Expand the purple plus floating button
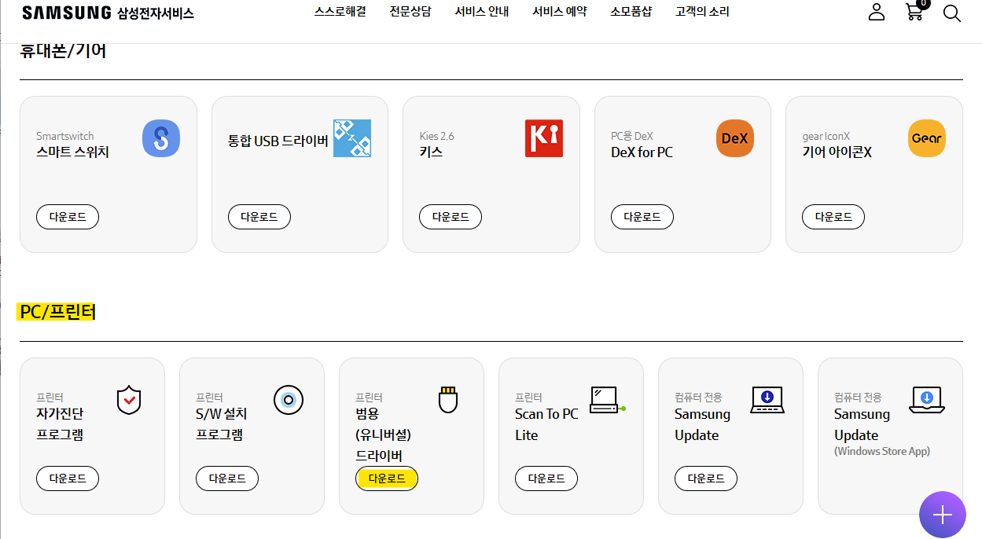 tap(942, 515)
